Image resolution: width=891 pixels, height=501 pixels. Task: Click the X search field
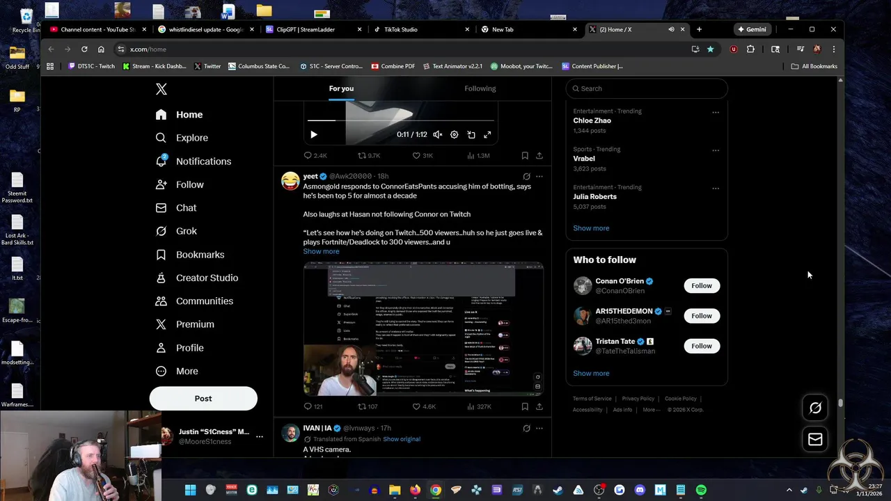647,88
